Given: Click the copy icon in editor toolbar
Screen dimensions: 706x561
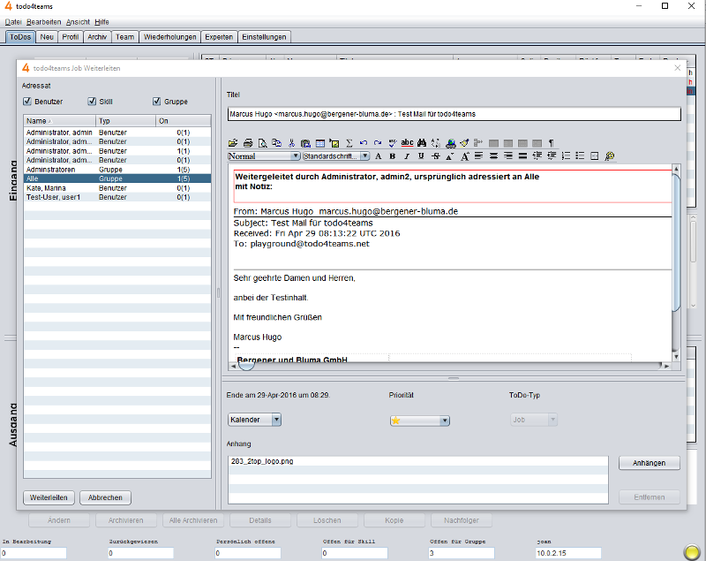Looking at the screenshot, I should (x=276, y=143).
